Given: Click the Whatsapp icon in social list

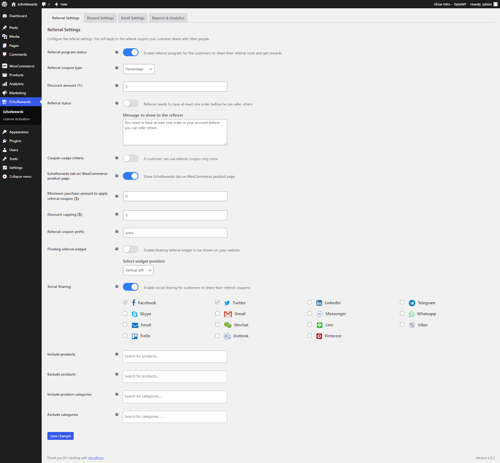Looking at the screenshot, I should [412, 314].
